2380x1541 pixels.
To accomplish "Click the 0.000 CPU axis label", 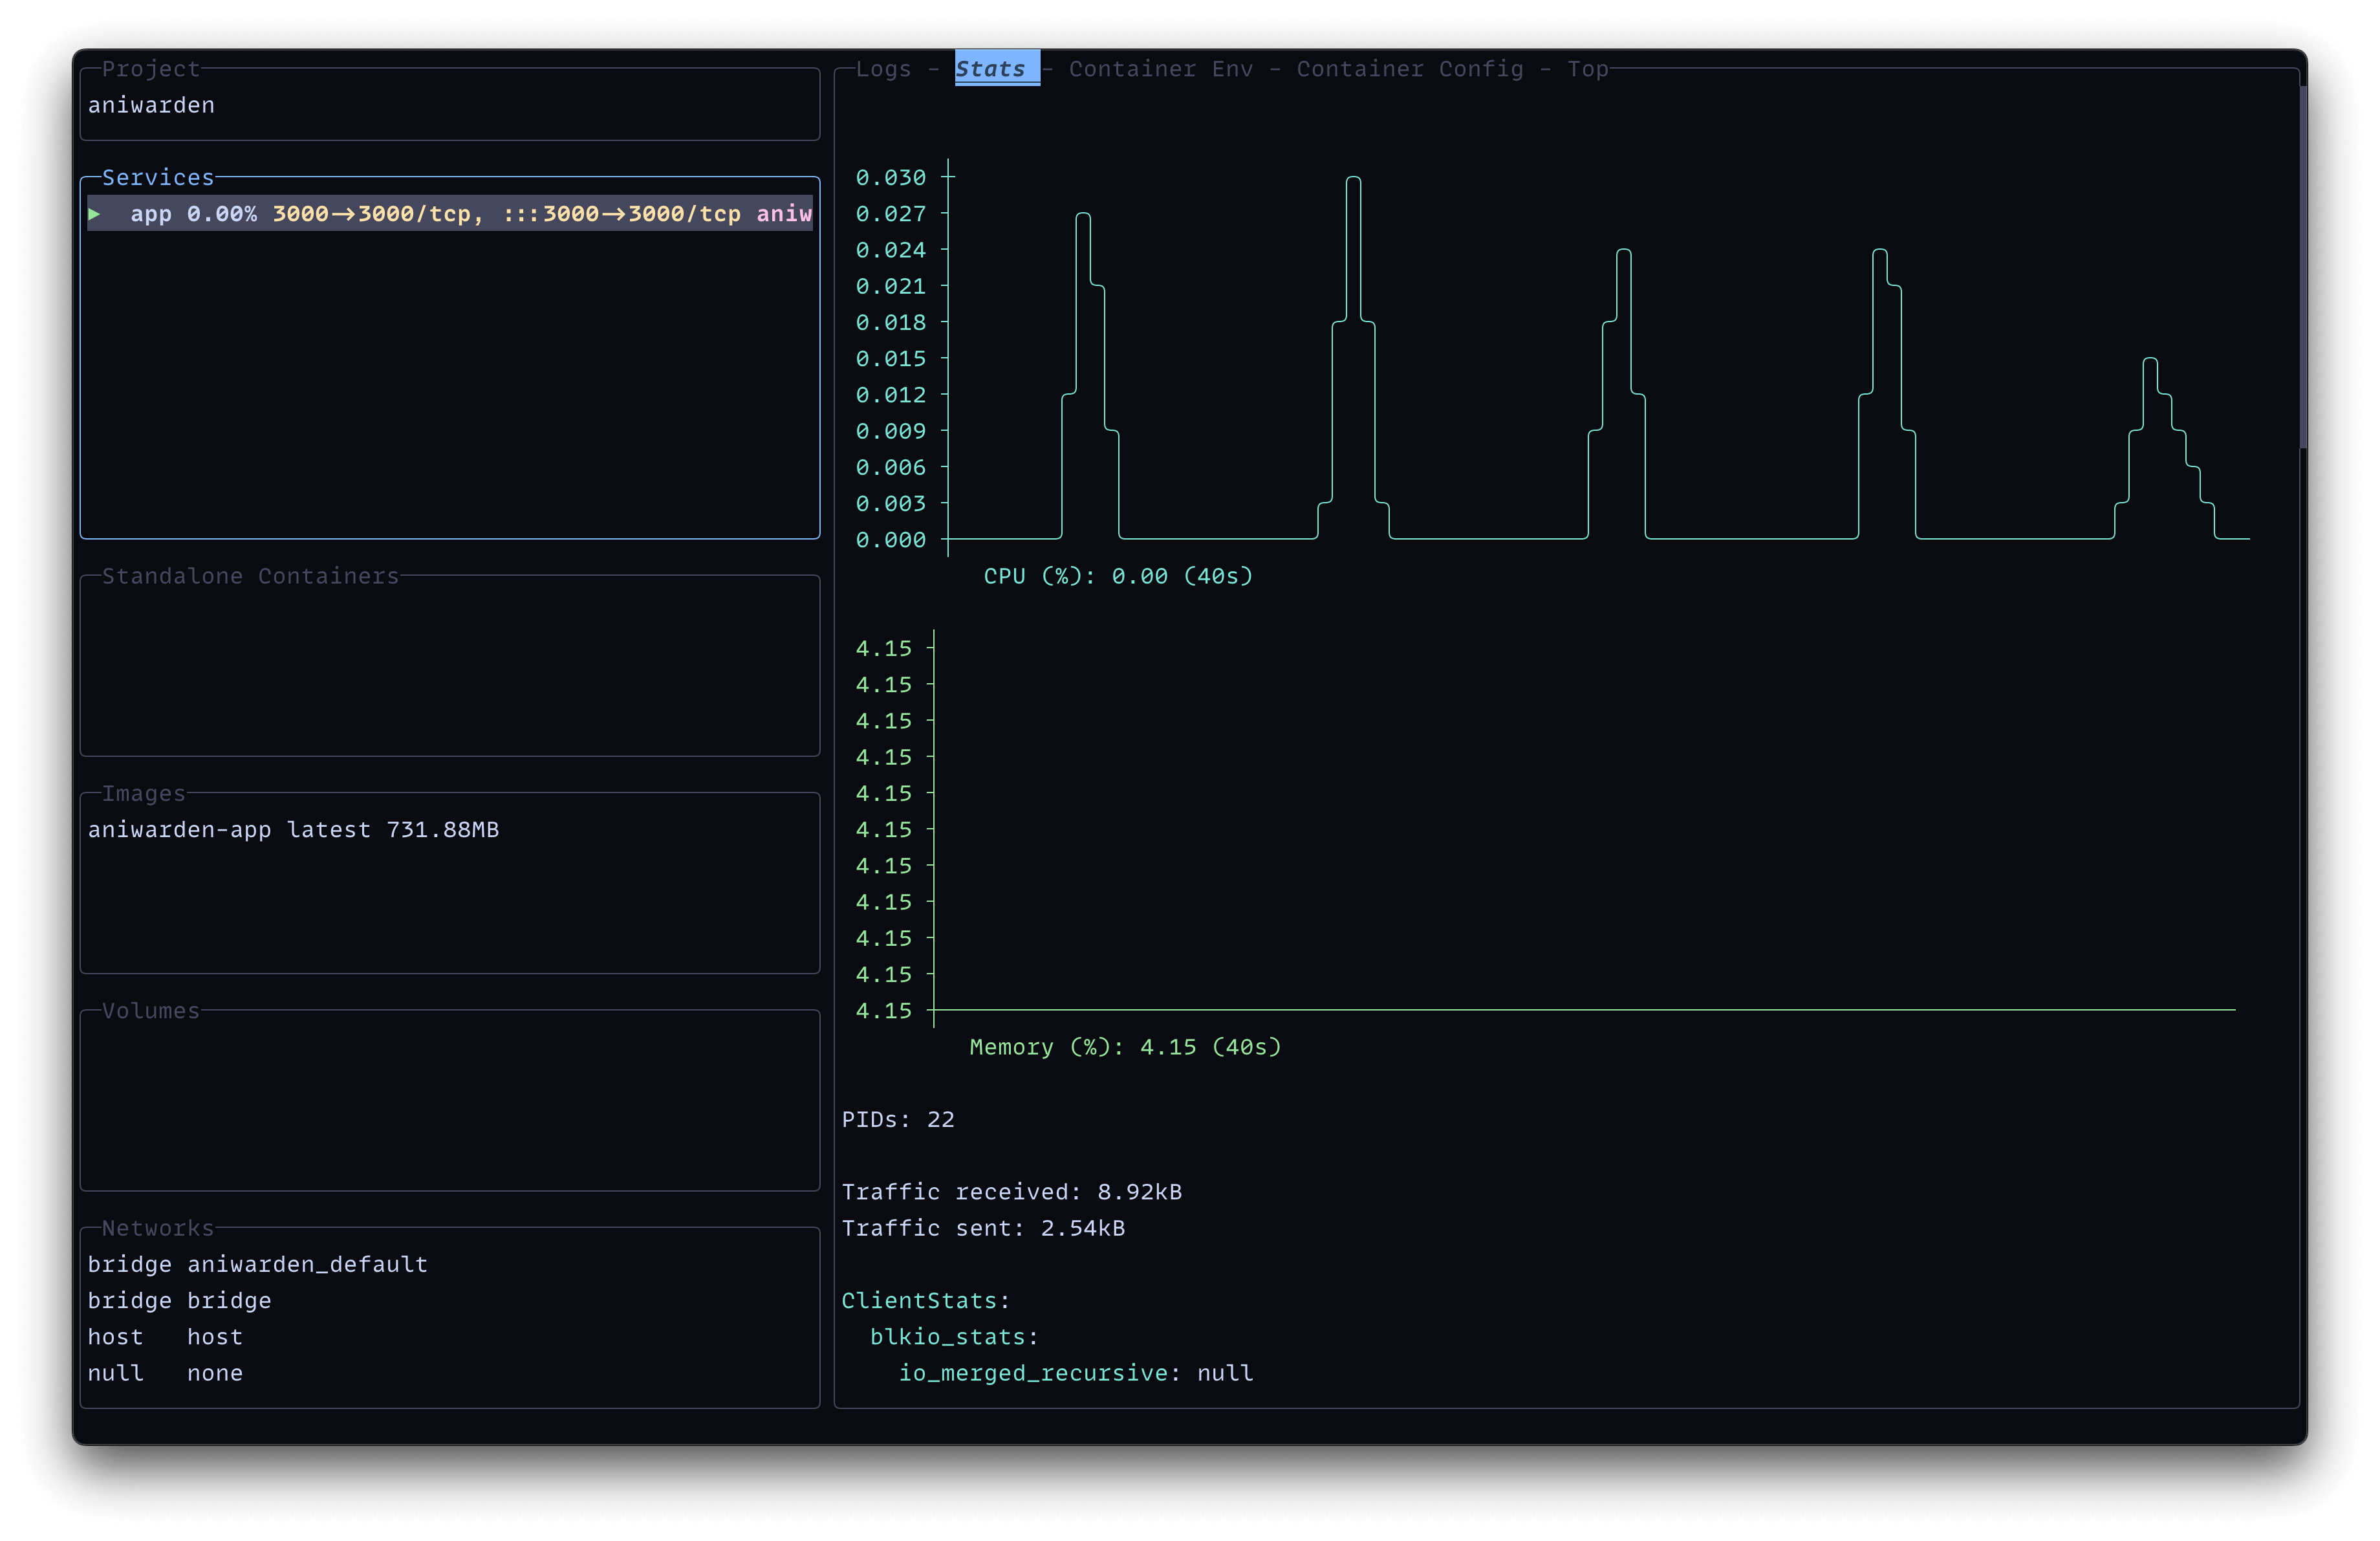I will click(891, 540).
